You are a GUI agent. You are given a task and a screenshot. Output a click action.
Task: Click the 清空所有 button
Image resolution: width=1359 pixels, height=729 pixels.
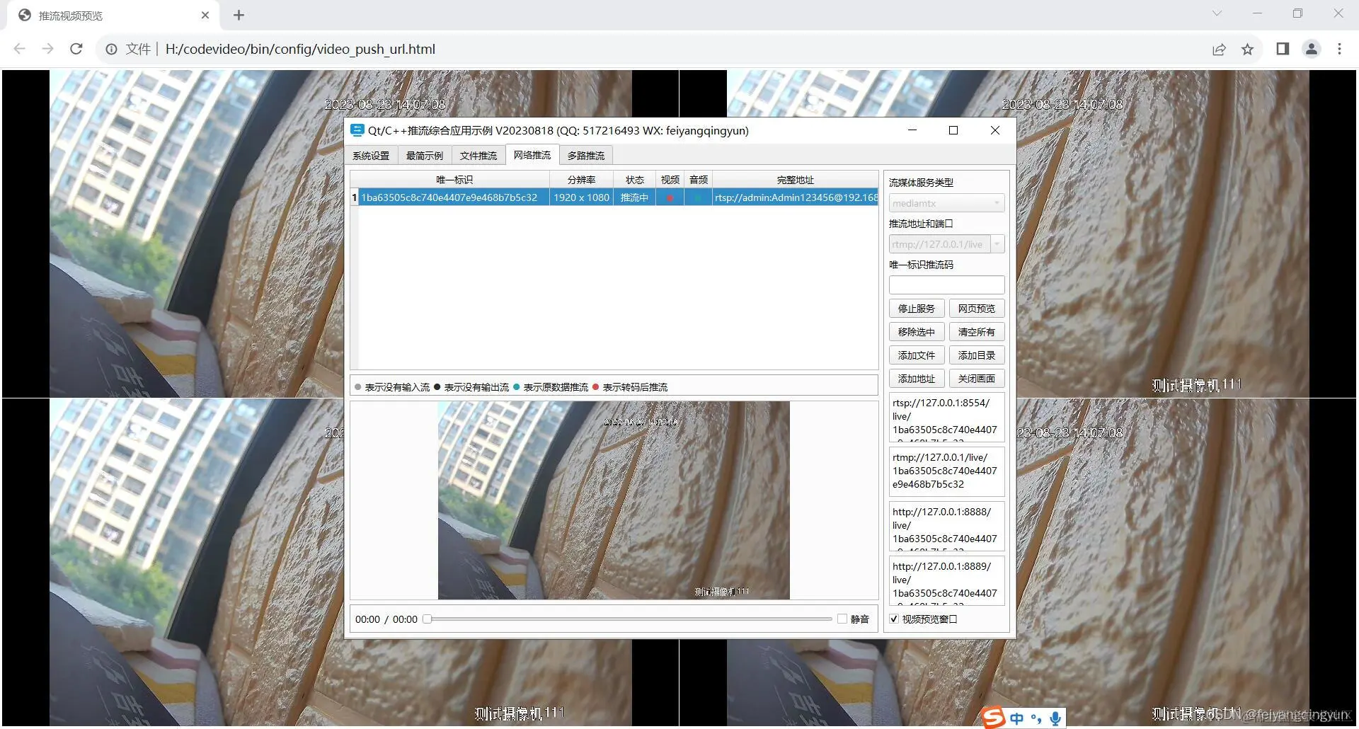click(x=977, y=332)
